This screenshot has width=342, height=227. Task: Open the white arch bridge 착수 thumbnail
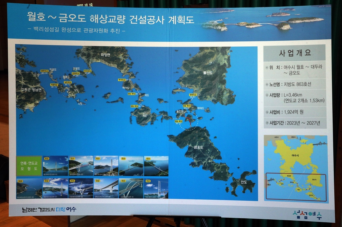tap(80, 166)
